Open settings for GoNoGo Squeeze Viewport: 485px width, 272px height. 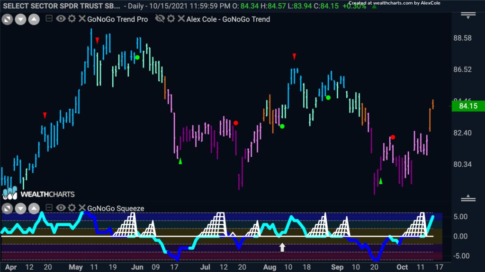pyautogui.click(x=72, y=208)
